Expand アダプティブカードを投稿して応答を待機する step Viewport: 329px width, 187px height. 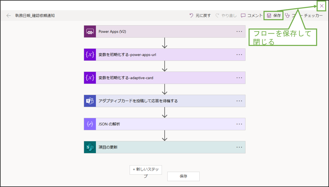(164, 101)
